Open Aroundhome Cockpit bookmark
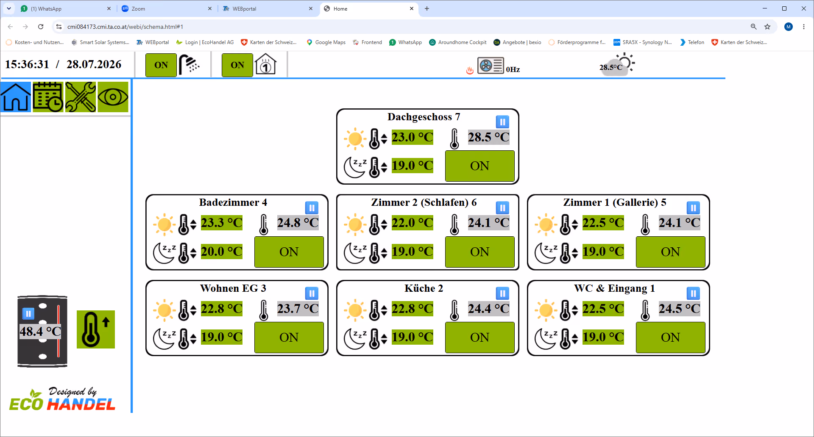The image size is (814, 437). point(458,42)
